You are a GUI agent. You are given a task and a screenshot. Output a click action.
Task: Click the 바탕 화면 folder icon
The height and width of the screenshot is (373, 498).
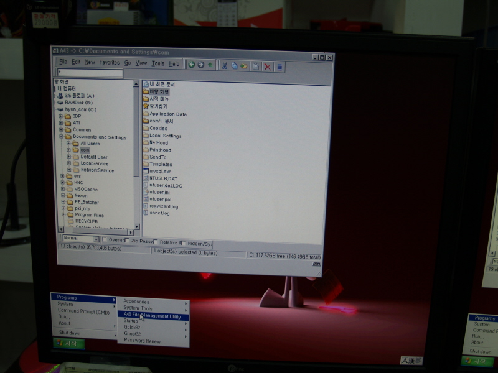tap(146, 91)
